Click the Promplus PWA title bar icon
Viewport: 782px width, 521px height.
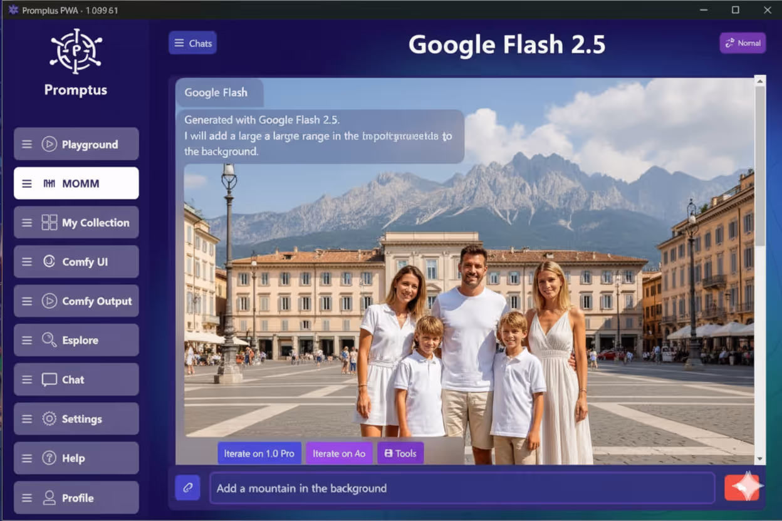(13, 10)
